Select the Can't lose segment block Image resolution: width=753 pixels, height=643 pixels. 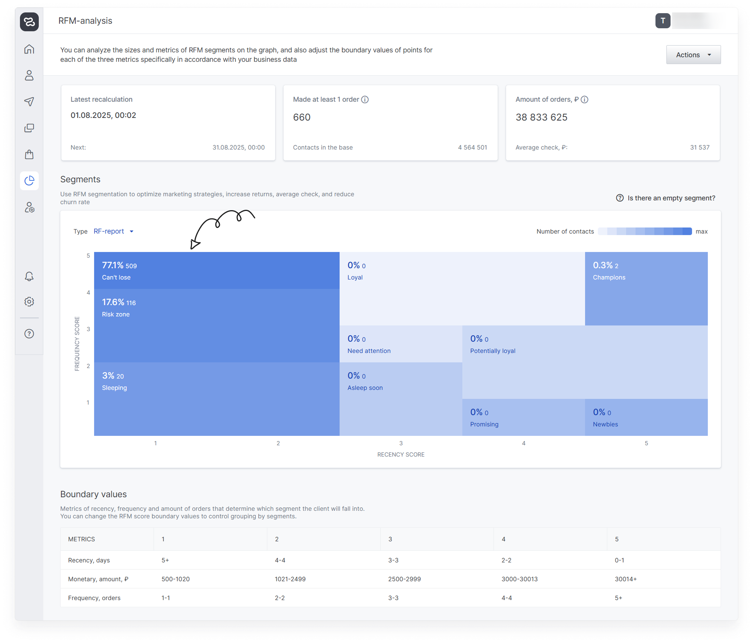(216, 270)
